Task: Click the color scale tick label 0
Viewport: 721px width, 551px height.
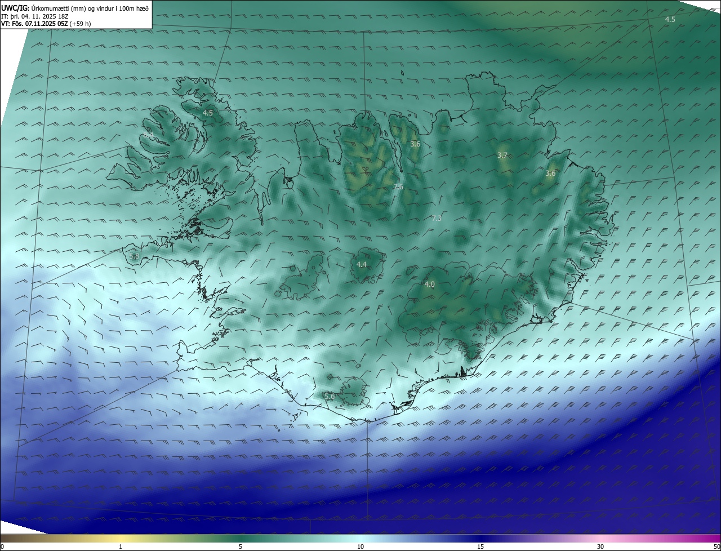Action: (2, 546)
